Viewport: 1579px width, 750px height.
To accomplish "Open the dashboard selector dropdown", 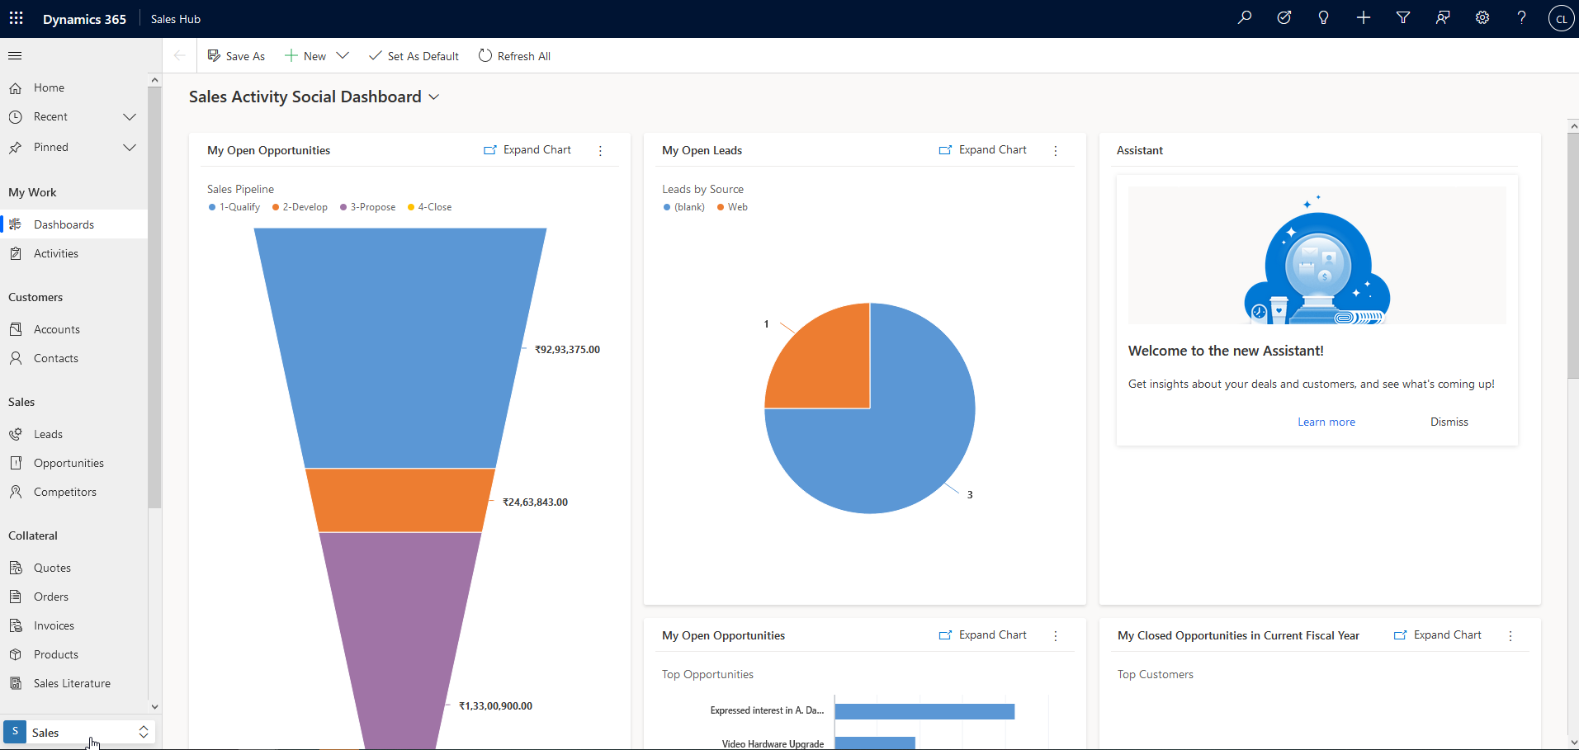I will click(x=434, y=97).
